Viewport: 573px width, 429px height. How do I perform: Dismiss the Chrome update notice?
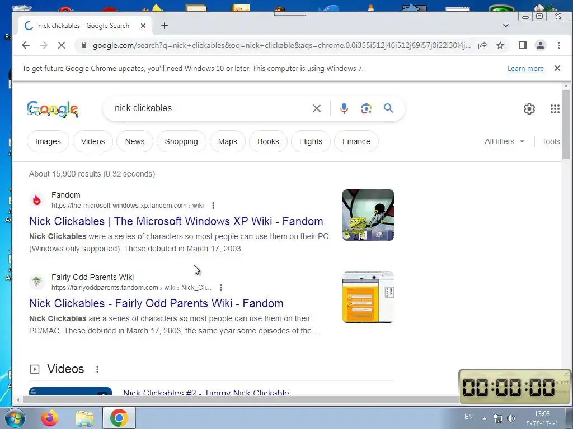click(557, 68)
